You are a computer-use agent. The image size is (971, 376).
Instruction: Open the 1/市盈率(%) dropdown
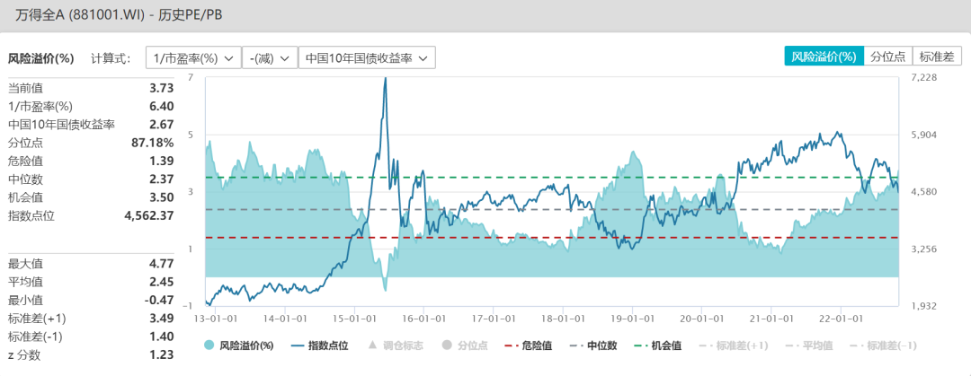pos(192,57)
